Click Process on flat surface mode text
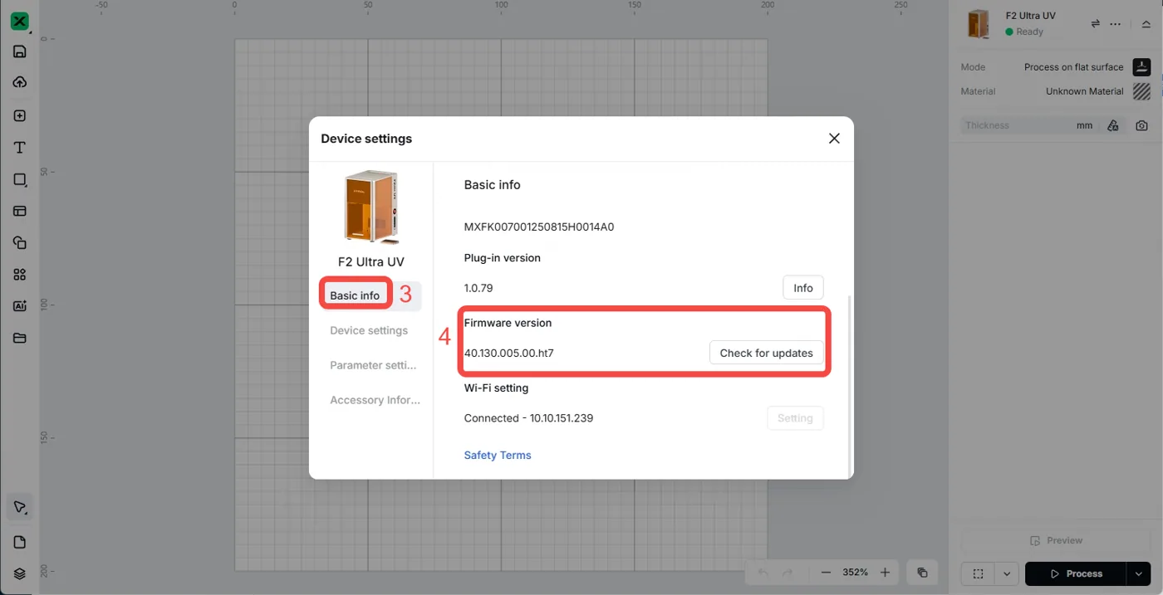The image size is (1163, 595). pyautogui.click(x=1073, y=67)
